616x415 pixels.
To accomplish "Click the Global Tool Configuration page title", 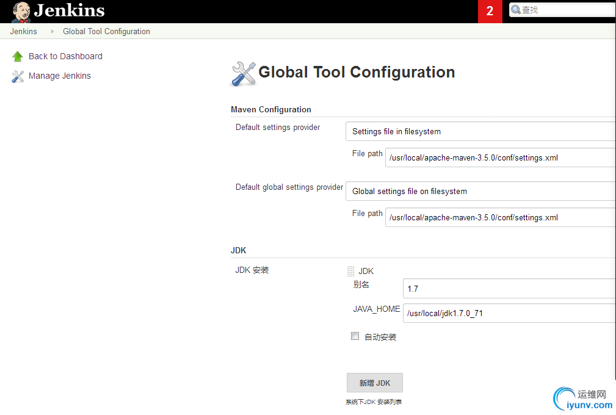I will pyautogui.click(x=357, y=72).
